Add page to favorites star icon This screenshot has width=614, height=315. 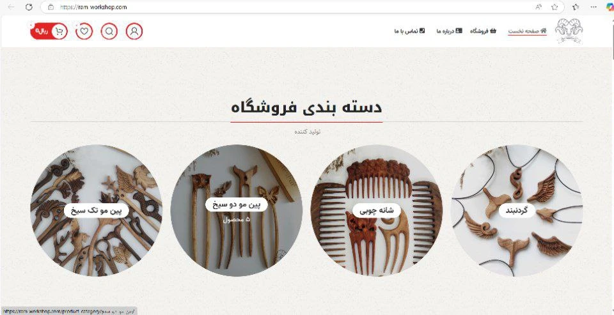click(x=555, y=6)
